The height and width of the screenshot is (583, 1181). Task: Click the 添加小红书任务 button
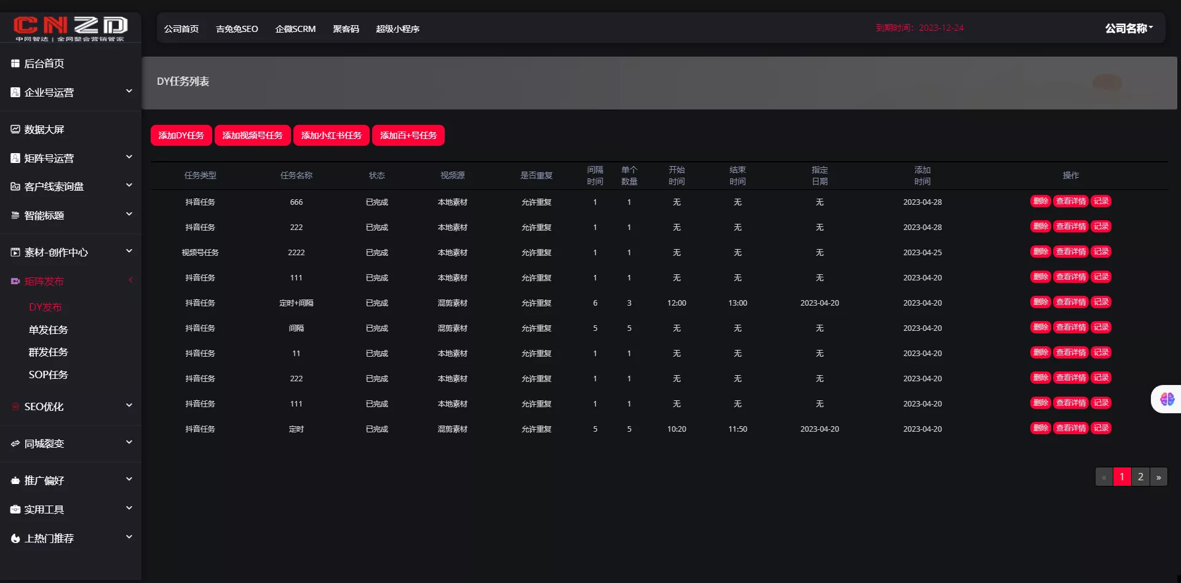tap(331, 135)
